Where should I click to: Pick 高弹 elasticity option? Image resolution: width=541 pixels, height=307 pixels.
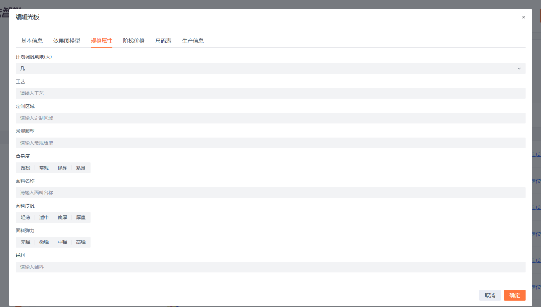[81, 242]
